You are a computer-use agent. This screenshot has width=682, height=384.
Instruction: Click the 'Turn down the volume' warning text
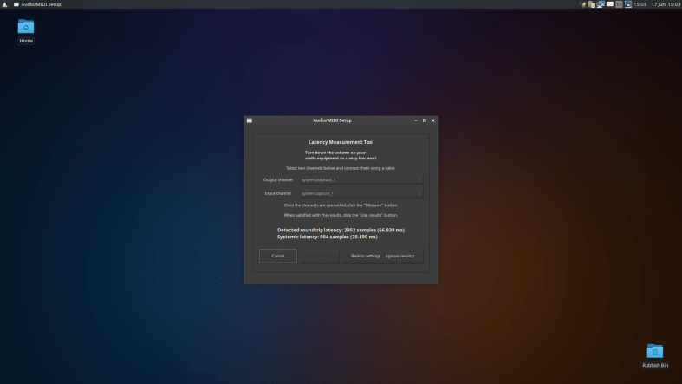tap(341, 155)
